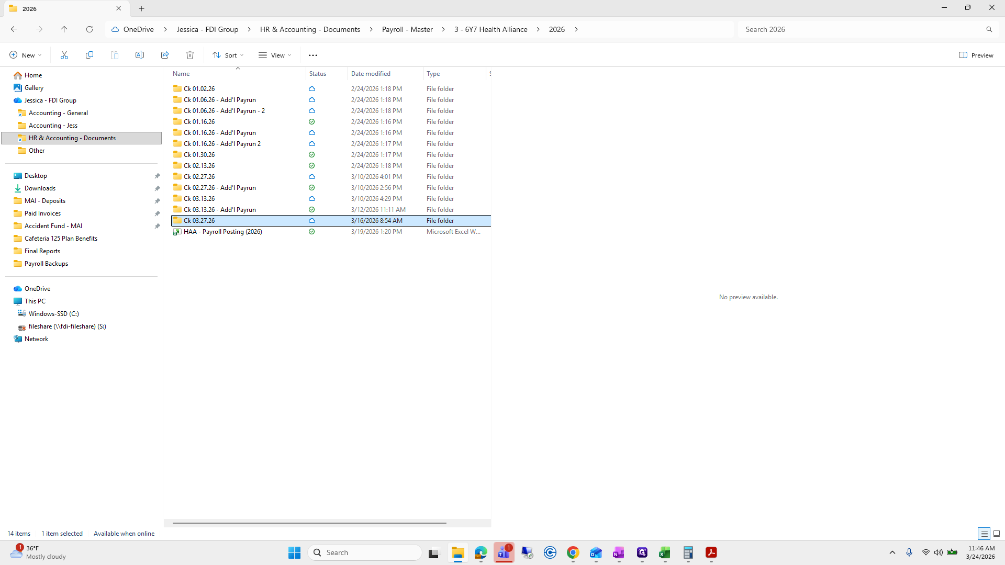Launch Adobe Acrobat from the taskbar
Screen dimensions: 1005x565
[x=711, y=552]
